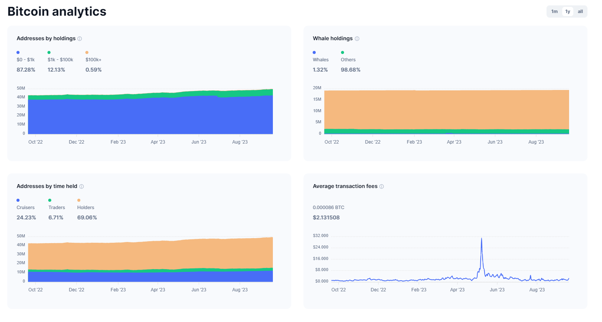The width and height of the screenshot is (602, 322).
Task: Click the orange Others area in whale chart
Action: [446, 109]
